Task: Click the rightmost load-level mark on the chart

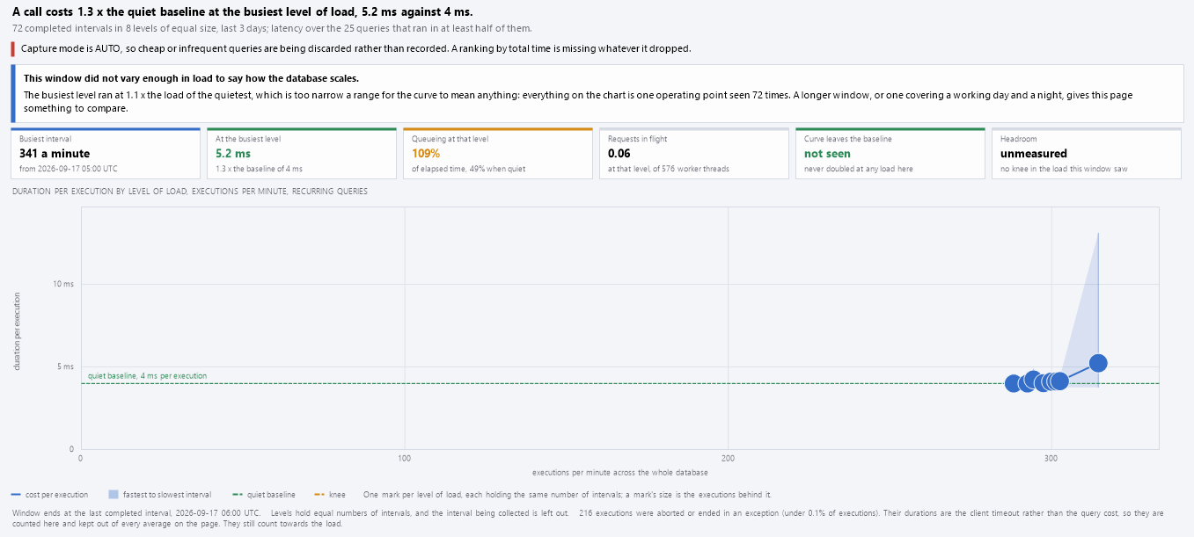Action: coord(1098,363)
